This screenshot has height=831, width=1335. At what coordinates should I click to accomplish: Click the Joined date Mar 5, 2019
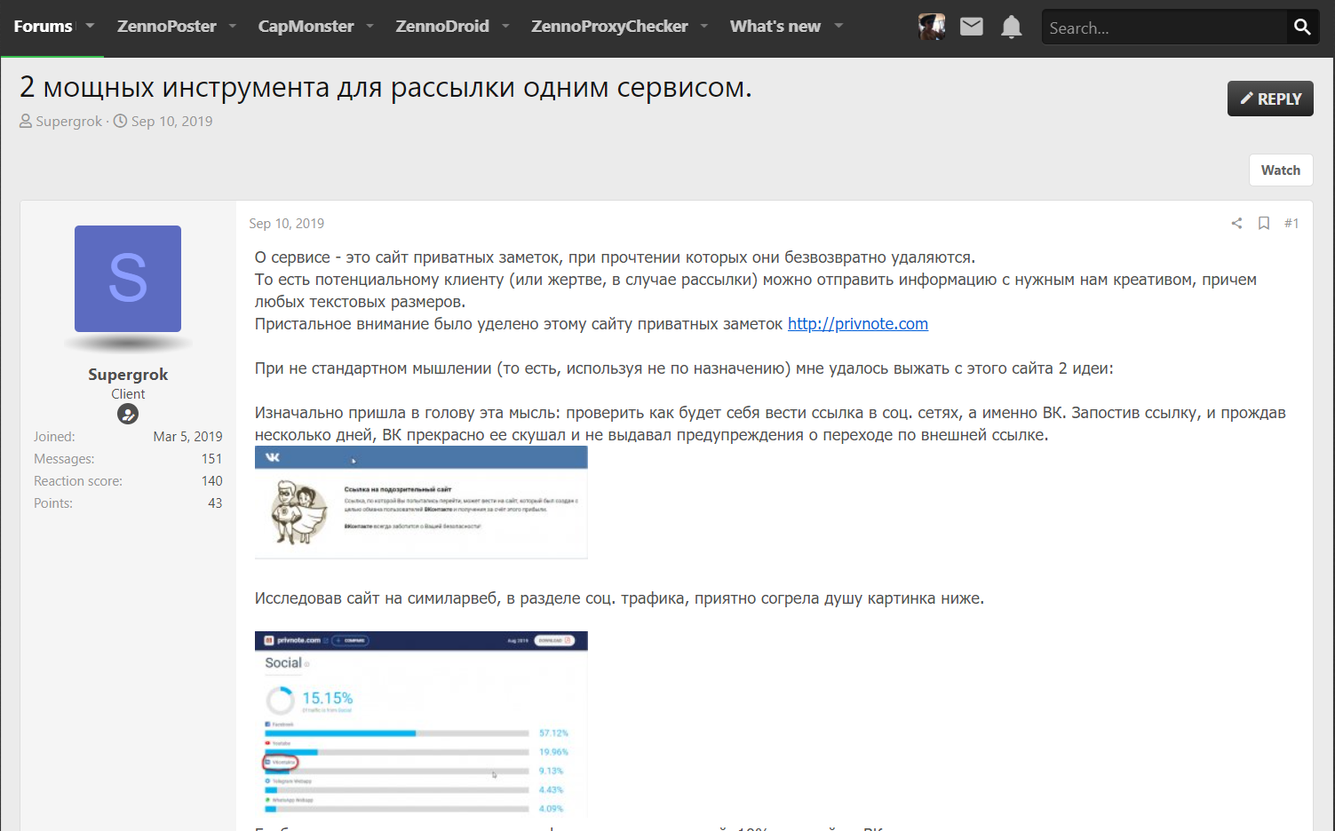pyautogui.click(x=187, y=437)
